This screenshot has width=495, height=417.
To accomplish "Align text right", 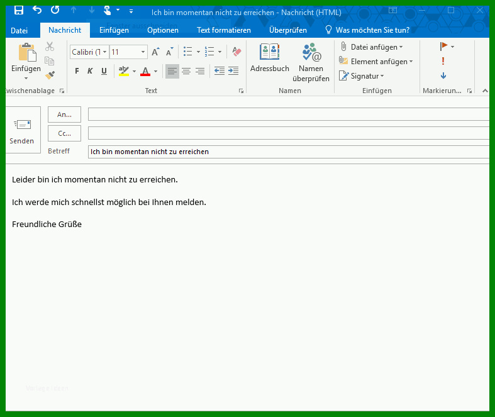I will tap(200, 71).
